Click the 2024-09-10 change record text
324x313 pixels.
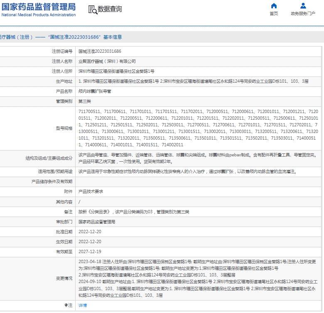[x=198, y=288]
